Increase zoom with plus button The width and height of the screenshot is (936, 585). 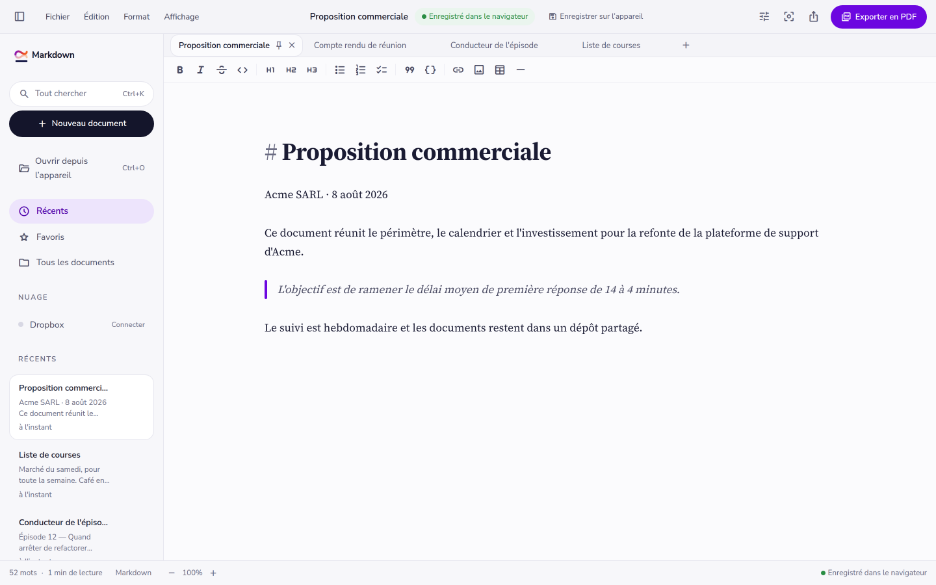pyautogui.click(x=213, y=573)
